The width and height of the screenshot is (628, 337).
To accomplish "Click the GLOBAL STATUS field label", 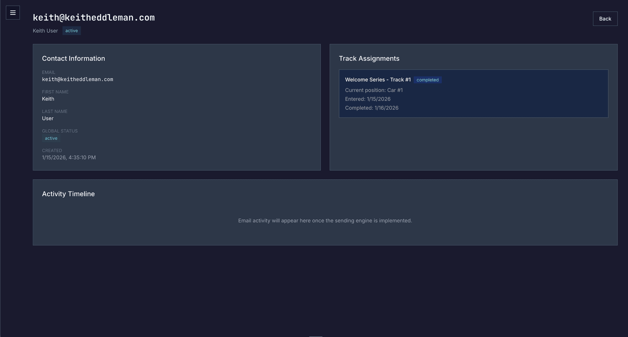I will point(60,131).
